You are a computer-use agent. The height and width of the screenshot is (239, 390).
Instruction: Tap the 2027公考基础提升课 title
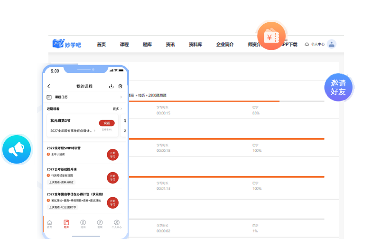[62, 169]
